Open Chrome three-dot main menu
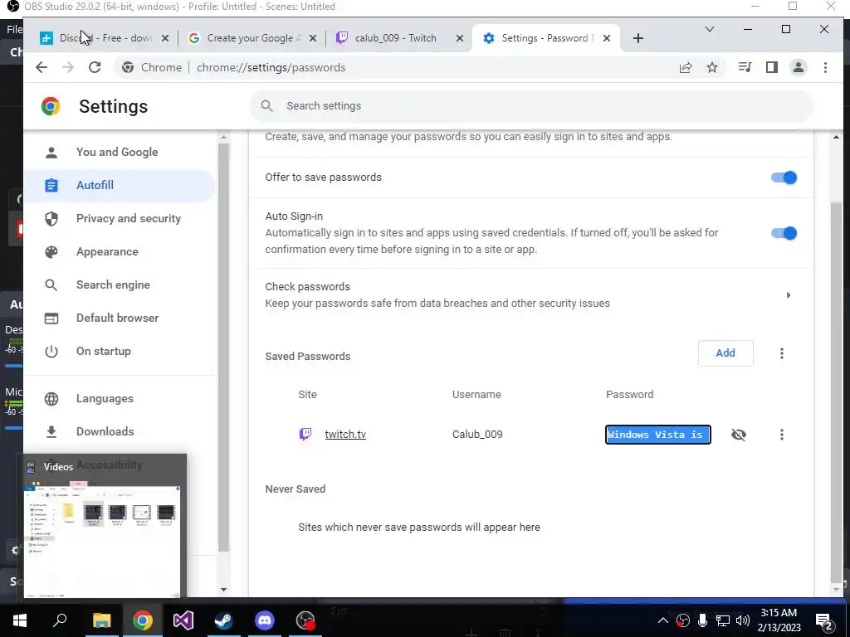Screen dimensions: 850x637 click(x=825, y=67)
